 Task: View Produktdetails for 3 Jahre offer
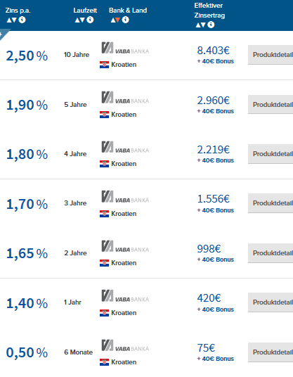click(271, 203)
